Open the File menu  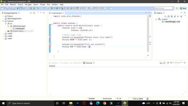(x=2, y=5)
